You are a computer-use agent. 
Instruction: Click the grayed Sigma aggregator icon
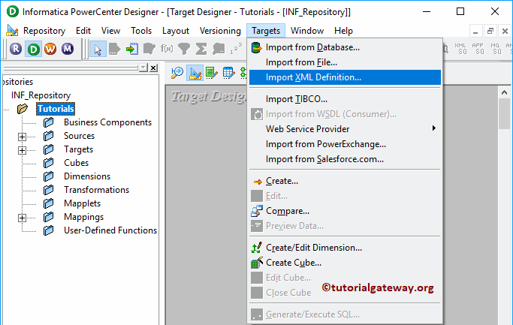tap(201, 49)
